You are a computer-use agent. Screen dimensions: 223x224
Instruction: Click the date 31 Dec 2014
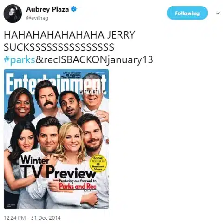pyautogui.click(x=46, y=218)
